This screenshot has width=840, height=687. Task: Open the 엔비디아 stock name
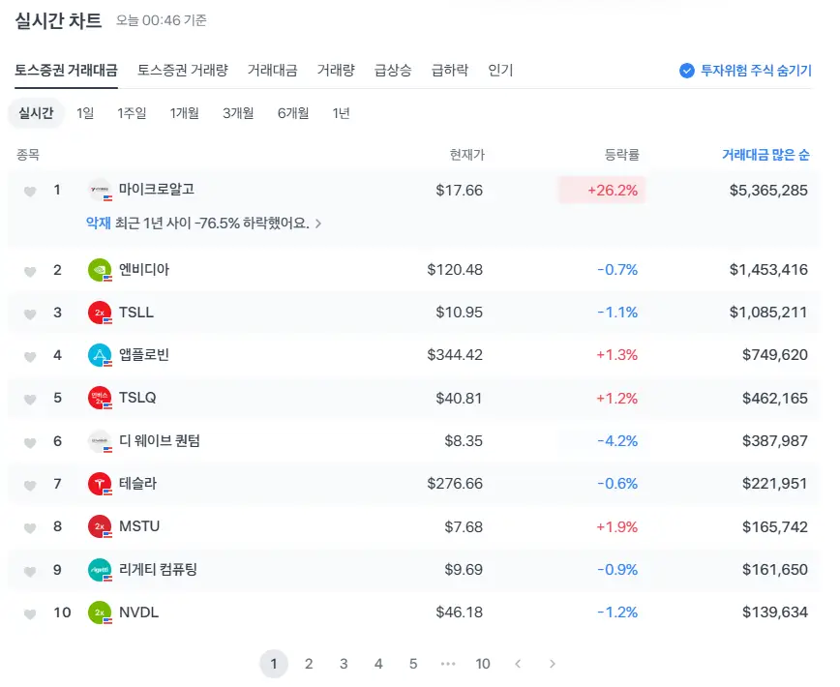pyautogui.click(x=144, y=269)
